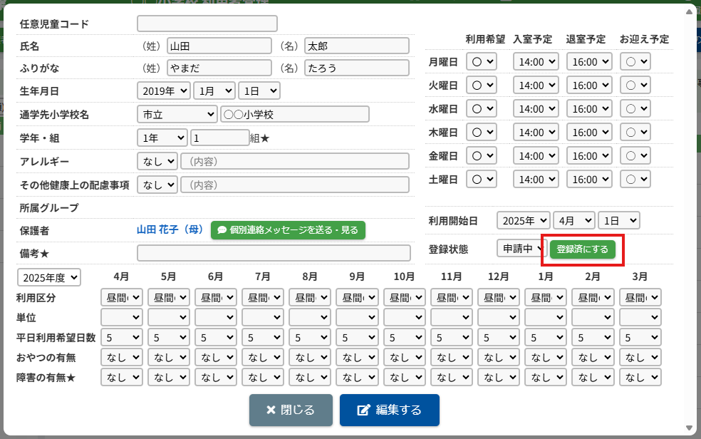Open the アレルギー なし dropdown

pos(157,161)
